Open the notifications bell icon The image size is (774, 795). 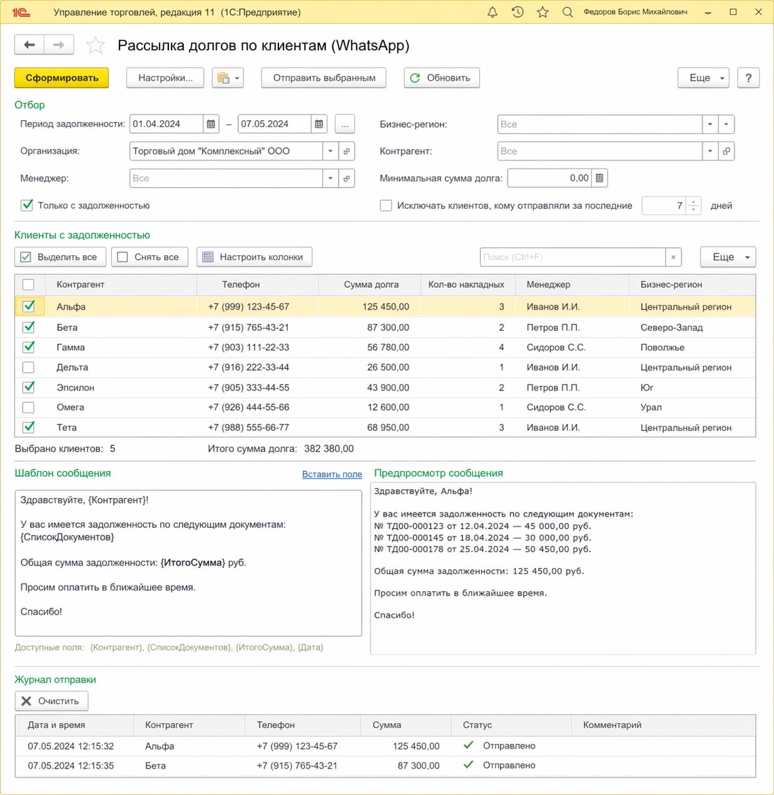pos(492,12)
